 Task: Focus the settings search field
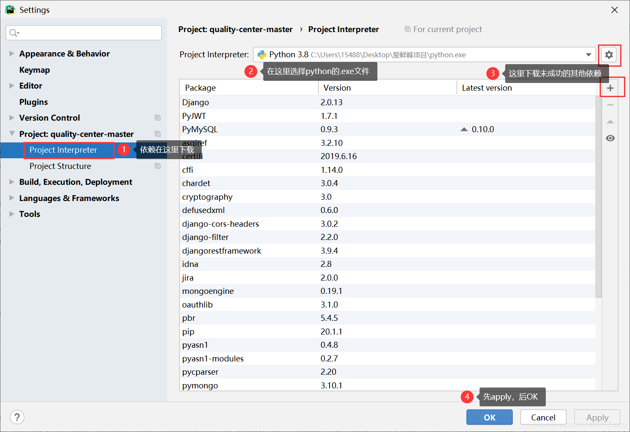coord(84,33)
